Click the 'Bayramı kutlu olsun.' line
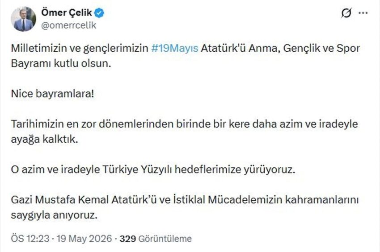Viewport: 380px width, 252px height. point(61,63)
